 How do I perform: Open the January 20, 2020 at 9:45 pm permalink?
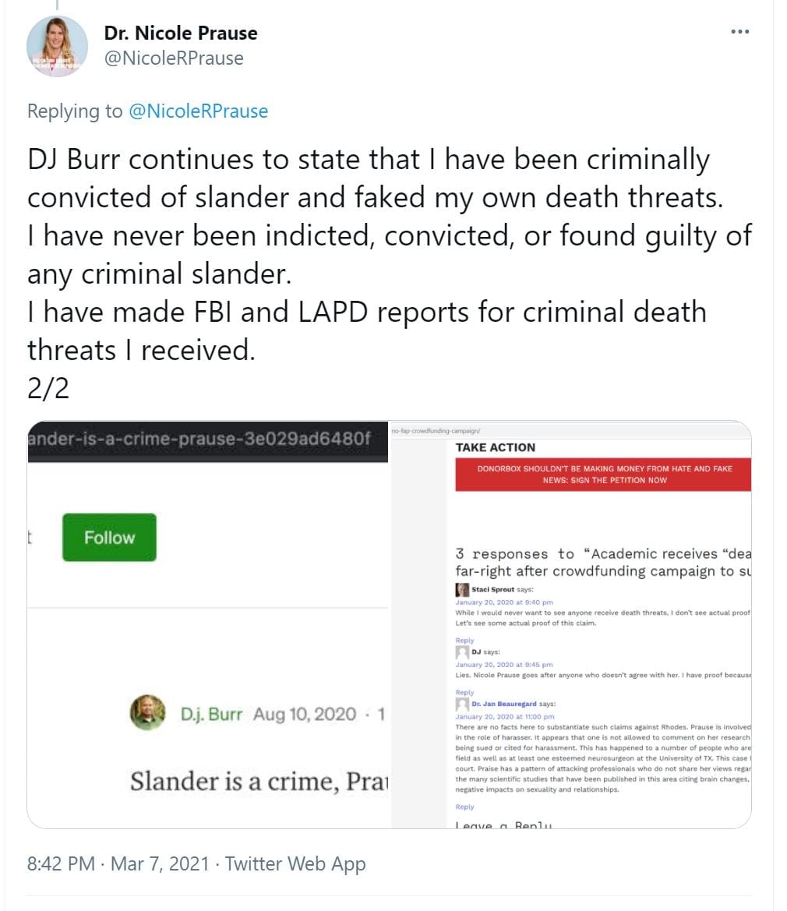click(504, 665)
